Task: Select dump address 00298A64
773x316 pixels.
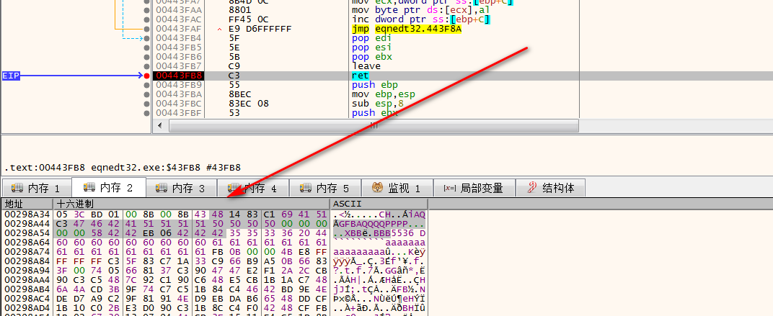Action: [26, 242]
